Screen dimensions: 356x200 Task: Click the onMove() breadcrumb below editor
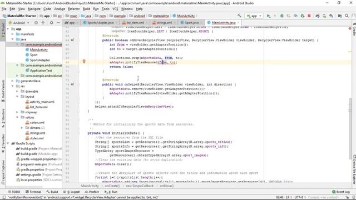tap(167, 186)
